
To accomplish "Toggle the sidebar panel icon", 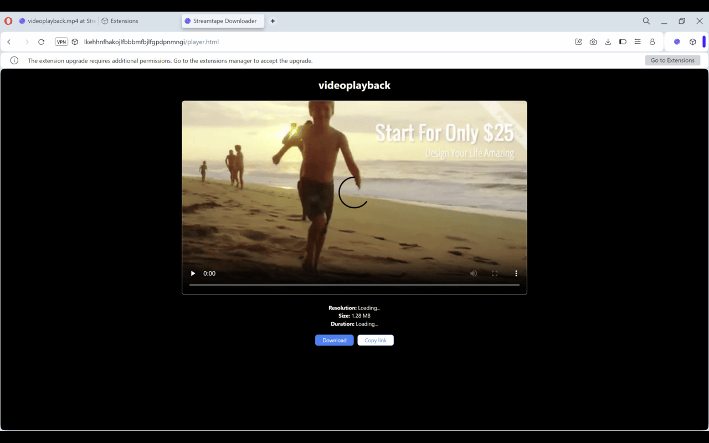I will click(623, 42).
